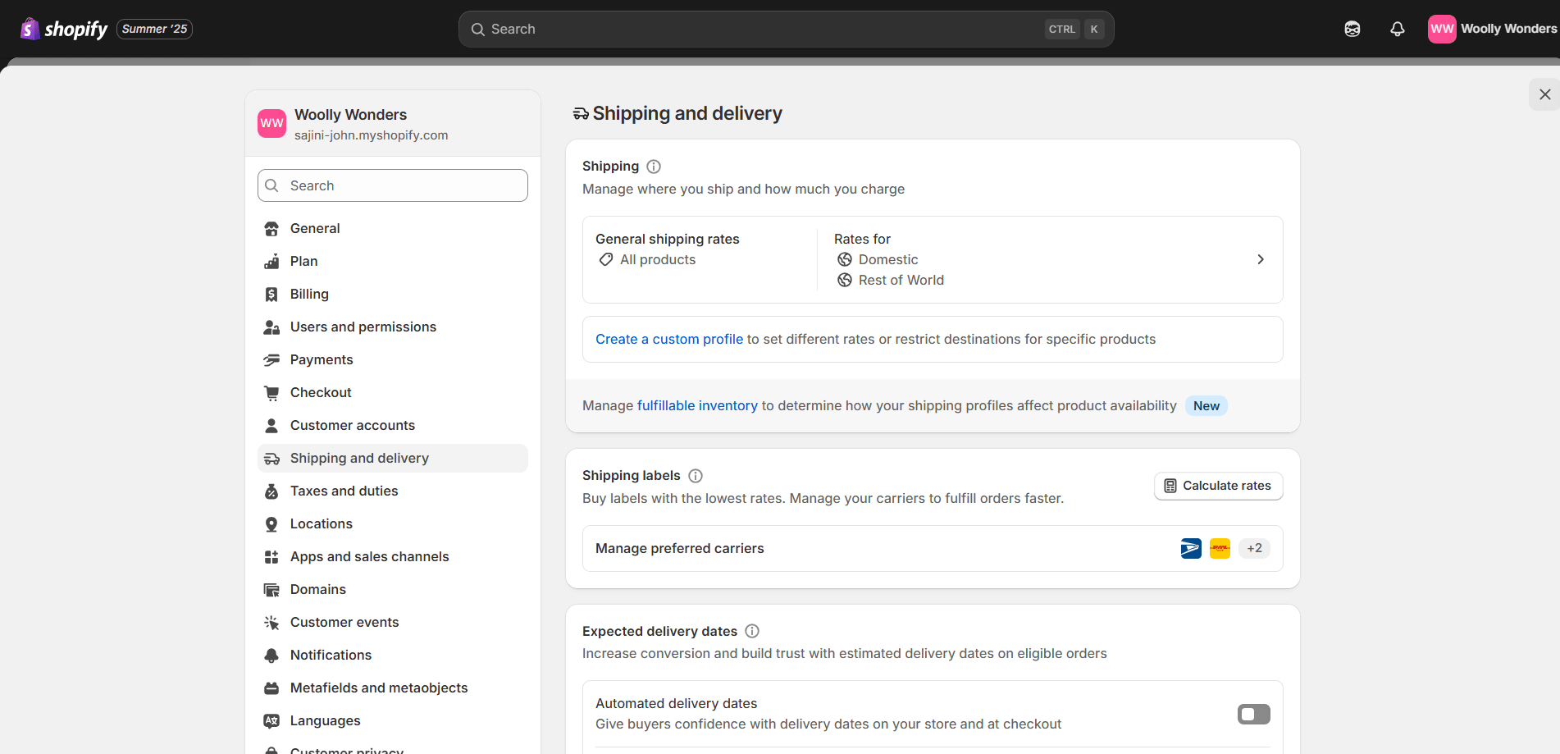Show info tooltip next to Shipping labels
The image size is (1560, 754).
pos(696,476)
